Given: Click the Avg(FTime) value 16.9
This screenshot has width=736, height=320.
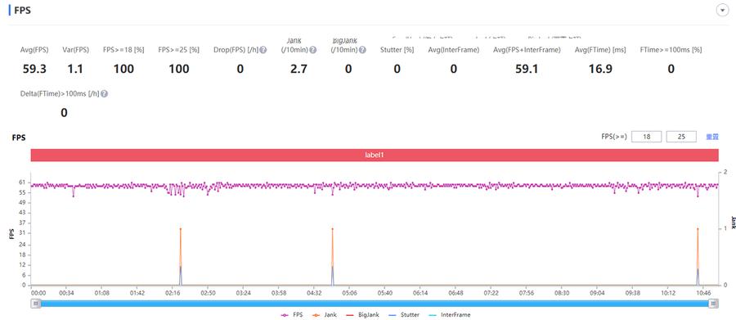Looking at the screenshot, I should 600,69.
